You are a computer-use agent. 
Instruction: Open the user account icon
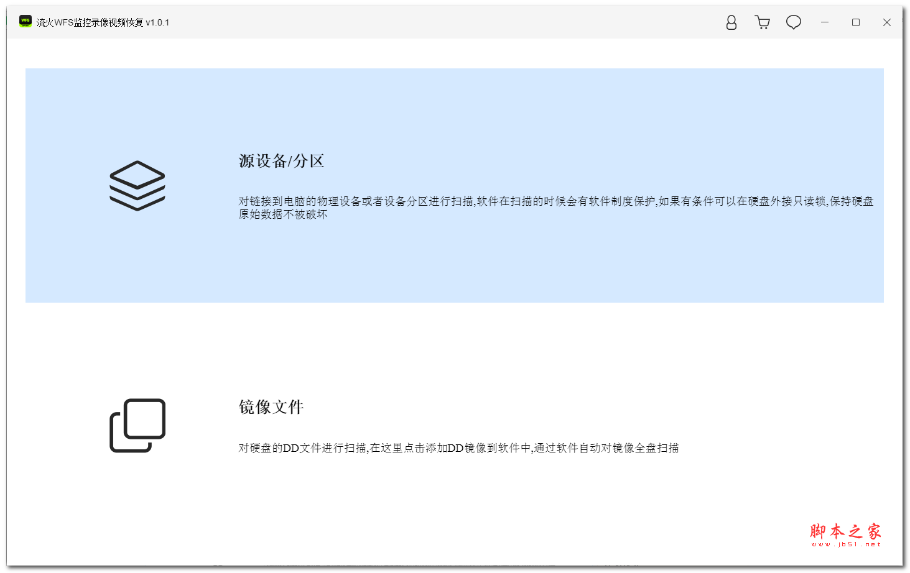[x=731, y=22]
